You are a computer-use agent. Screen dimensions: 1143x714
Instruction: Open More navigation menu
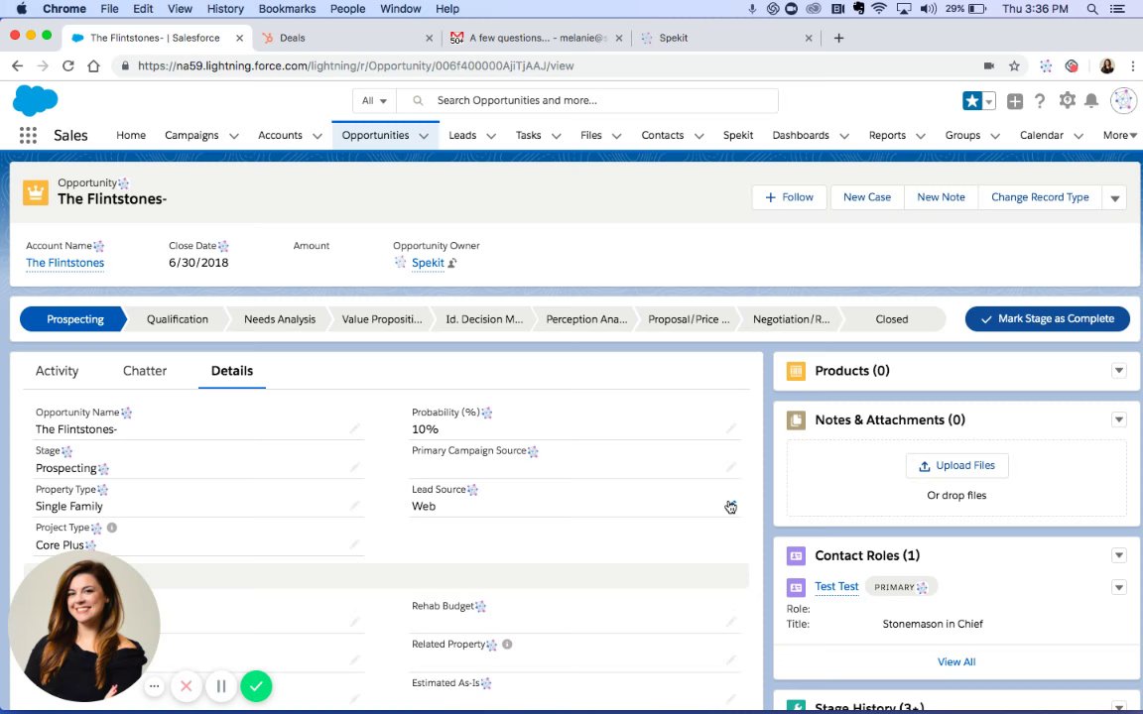1119,136
